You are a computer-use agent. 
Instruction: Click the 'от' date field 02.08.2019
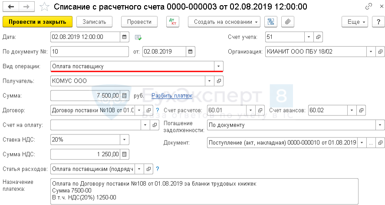pyautogui.click(x=164, y=51)
